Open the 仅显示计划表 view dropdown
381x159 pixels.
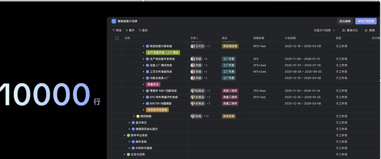[x=324, y=30]
